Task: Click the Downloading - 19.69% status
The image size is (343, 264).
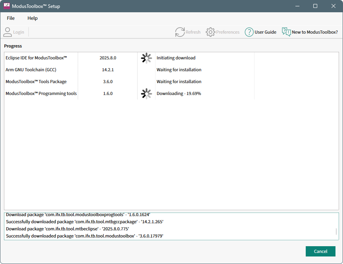Action: [179, 93]
